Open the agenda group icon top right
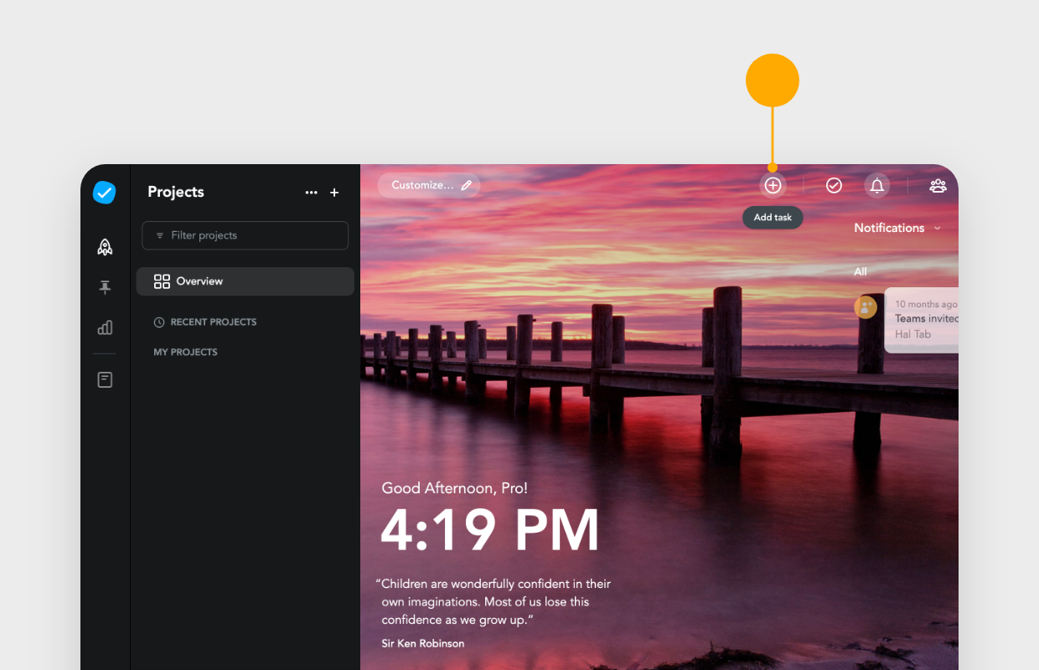This screenshot has height=670, width=1039. pos(938,185)
